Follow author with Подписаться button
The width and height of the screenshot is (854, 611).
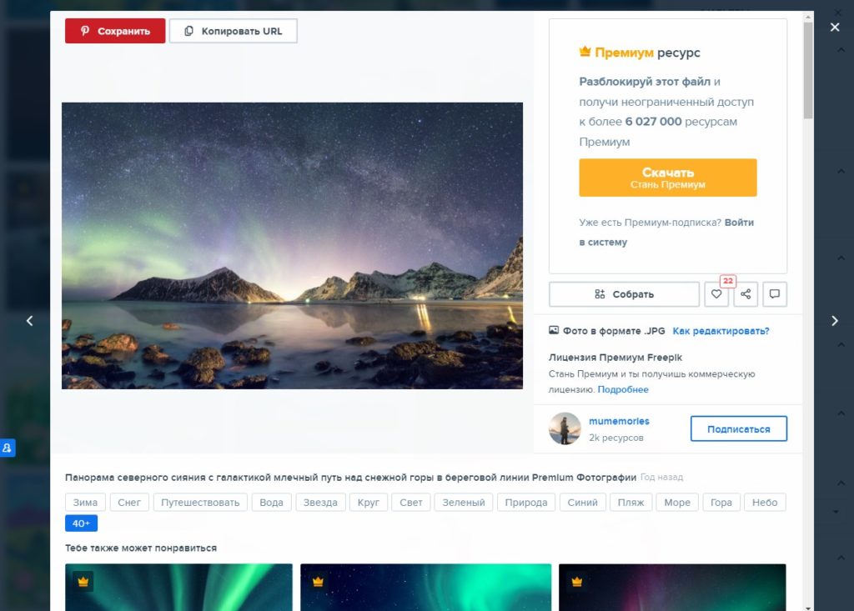click(739, 428)
